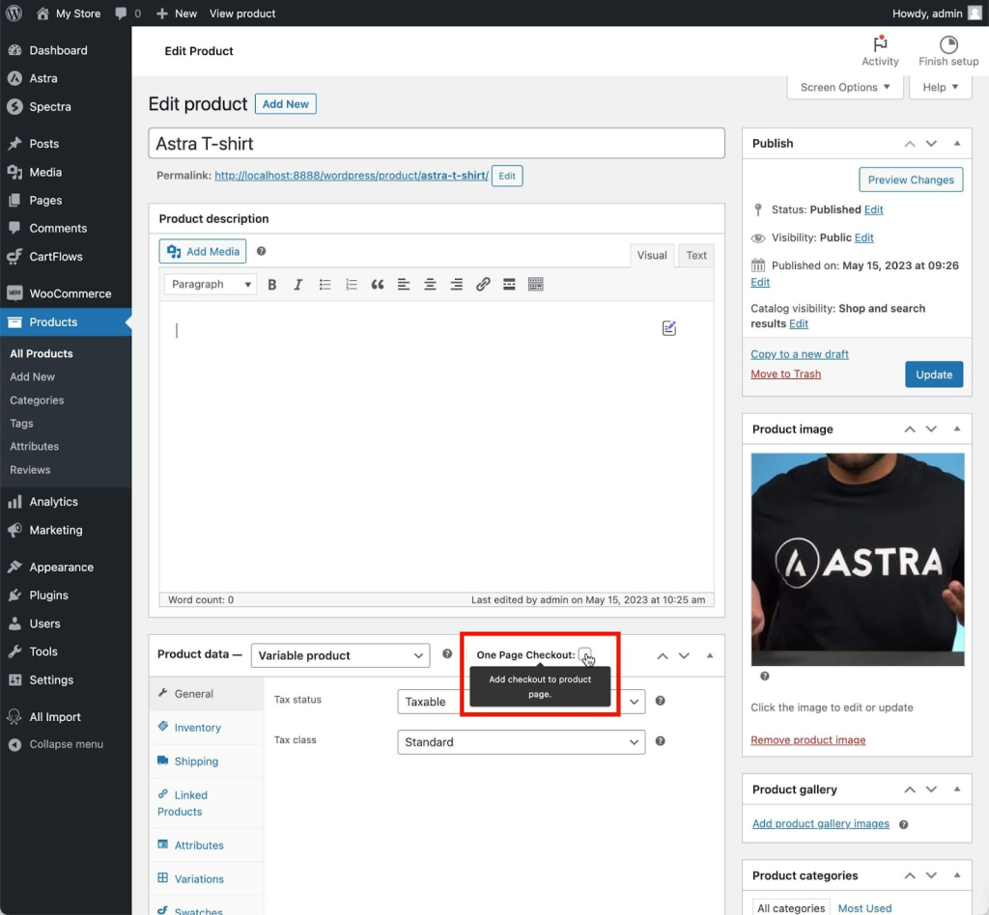Click the Astra product image thumbnail
Screen dimensions: 989x915
click(x=858, y=559)
